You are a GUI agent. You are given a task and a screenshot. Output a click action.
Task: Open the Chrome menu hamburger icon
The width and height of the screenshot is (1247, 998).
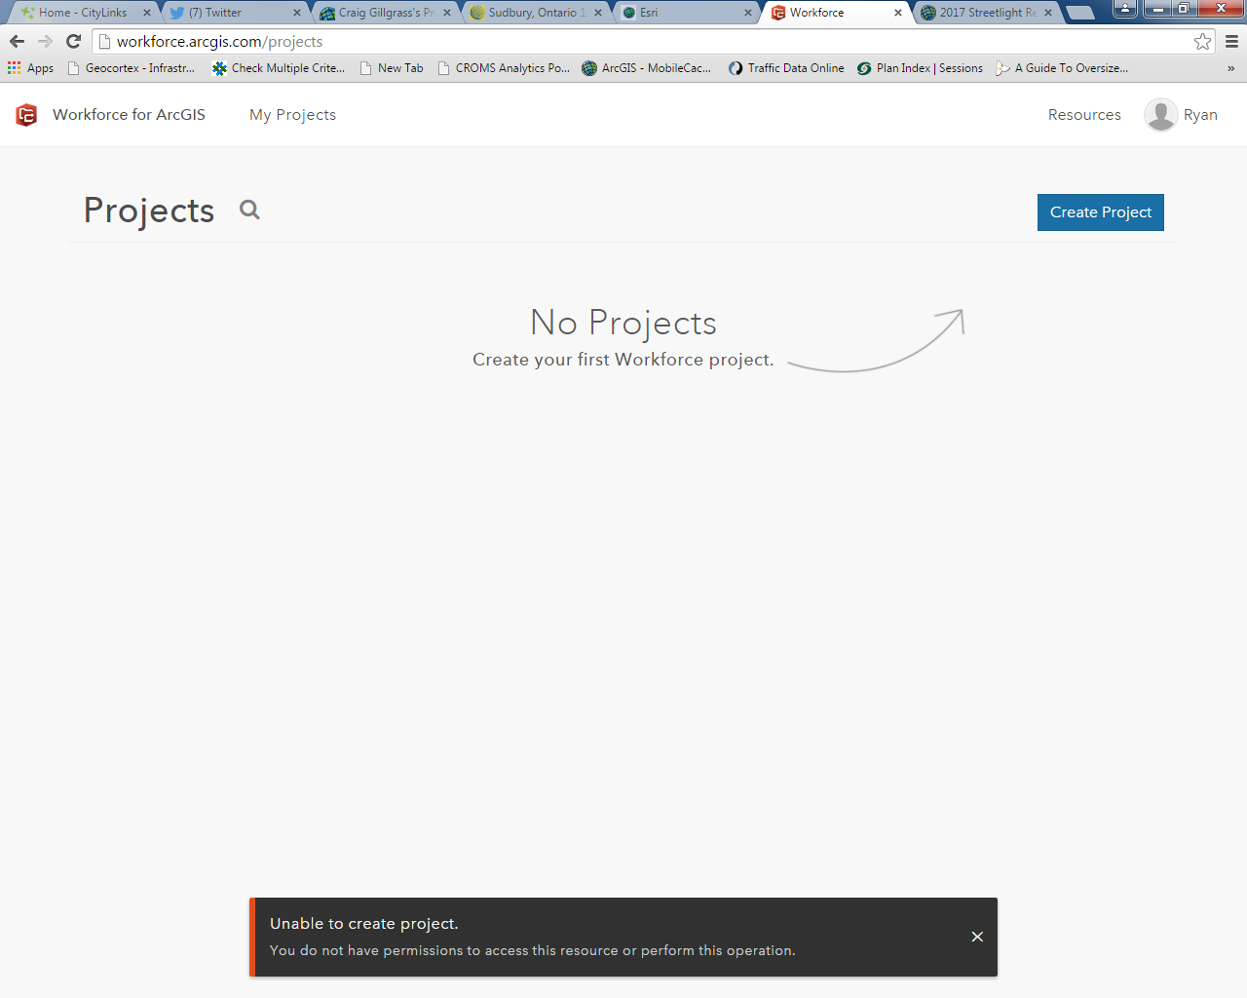coord(1231,41)
